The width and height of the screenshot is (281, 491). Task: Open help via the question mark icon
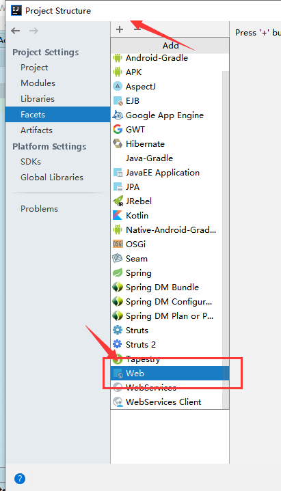tap(20, 479)
